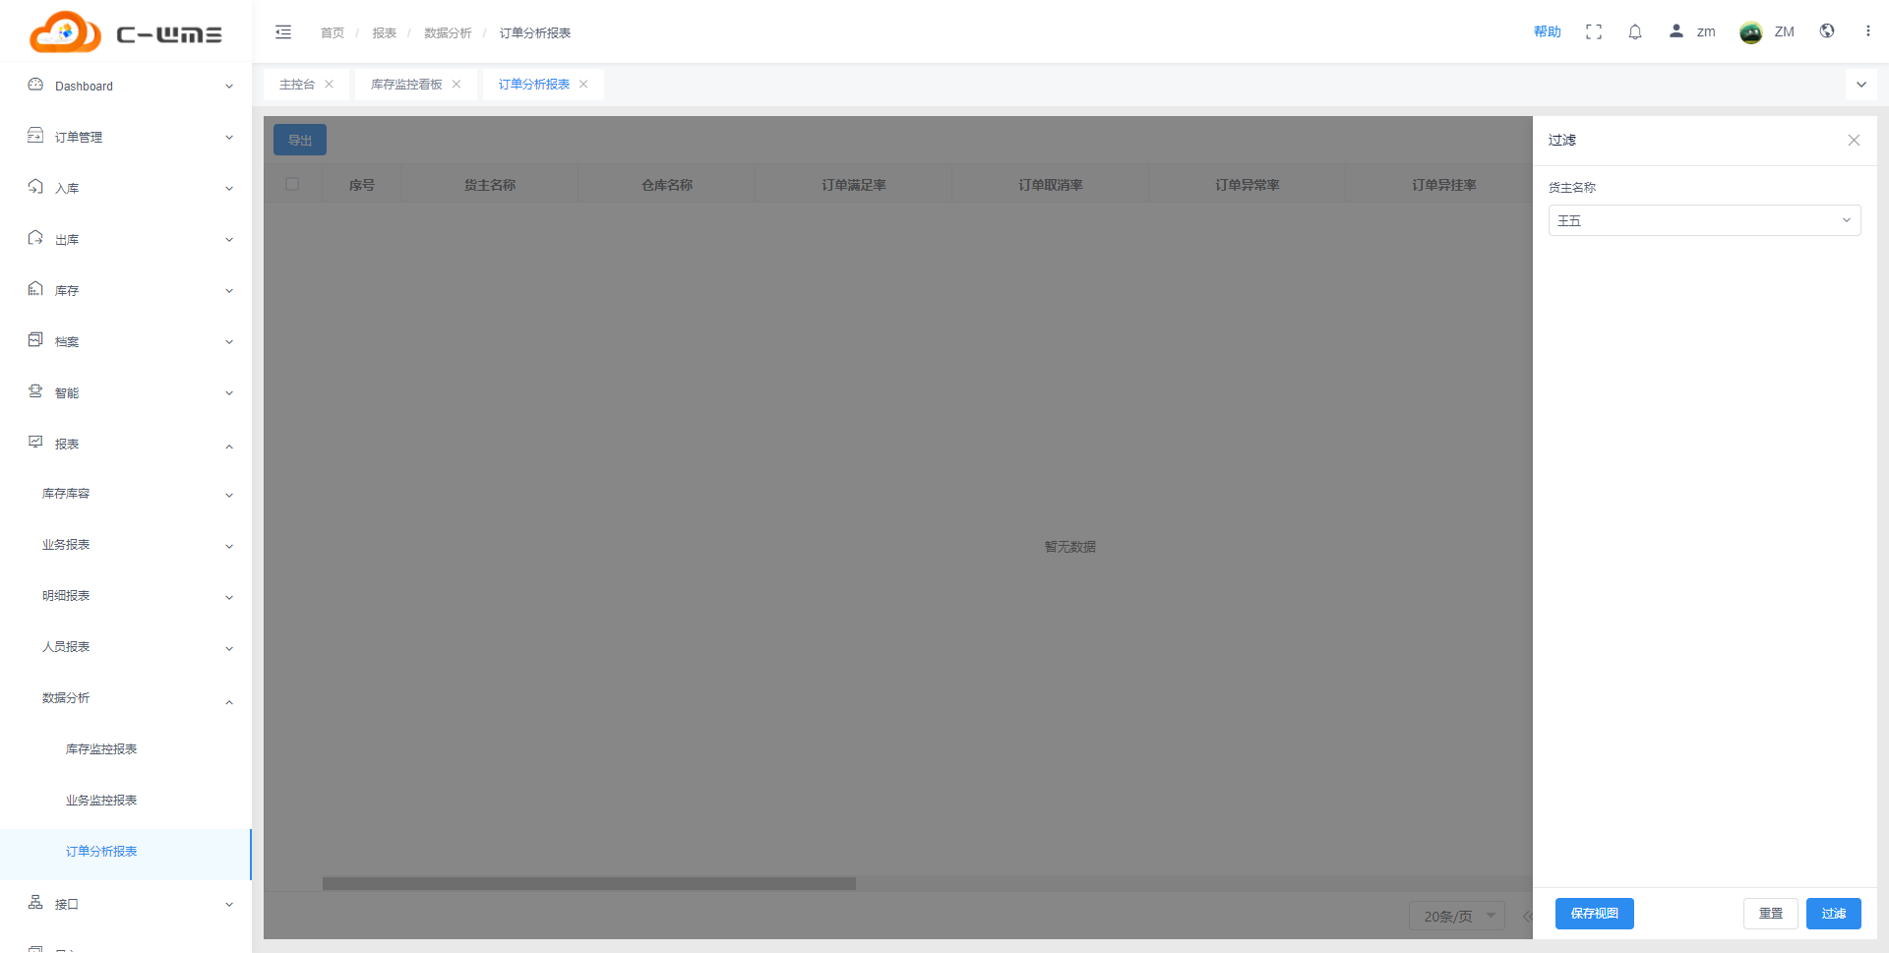Click the zm username text
The height and width of the screenshot is (953, 1889).
point(1706,31)
